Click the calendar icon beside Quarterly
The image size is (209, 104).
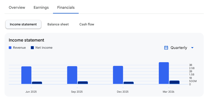point(166,48)
